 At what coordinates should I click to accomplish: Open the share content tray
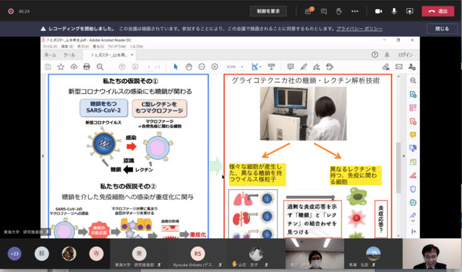410,11
